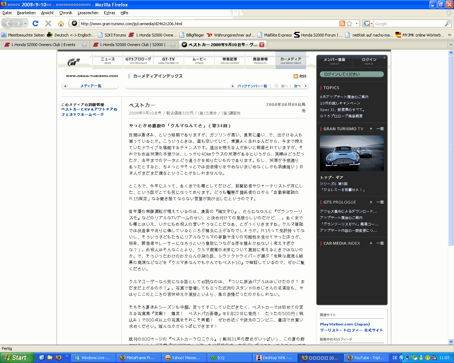
Task: Click the RSS feed icon in address bar
Action: click(x=342, y=23)
